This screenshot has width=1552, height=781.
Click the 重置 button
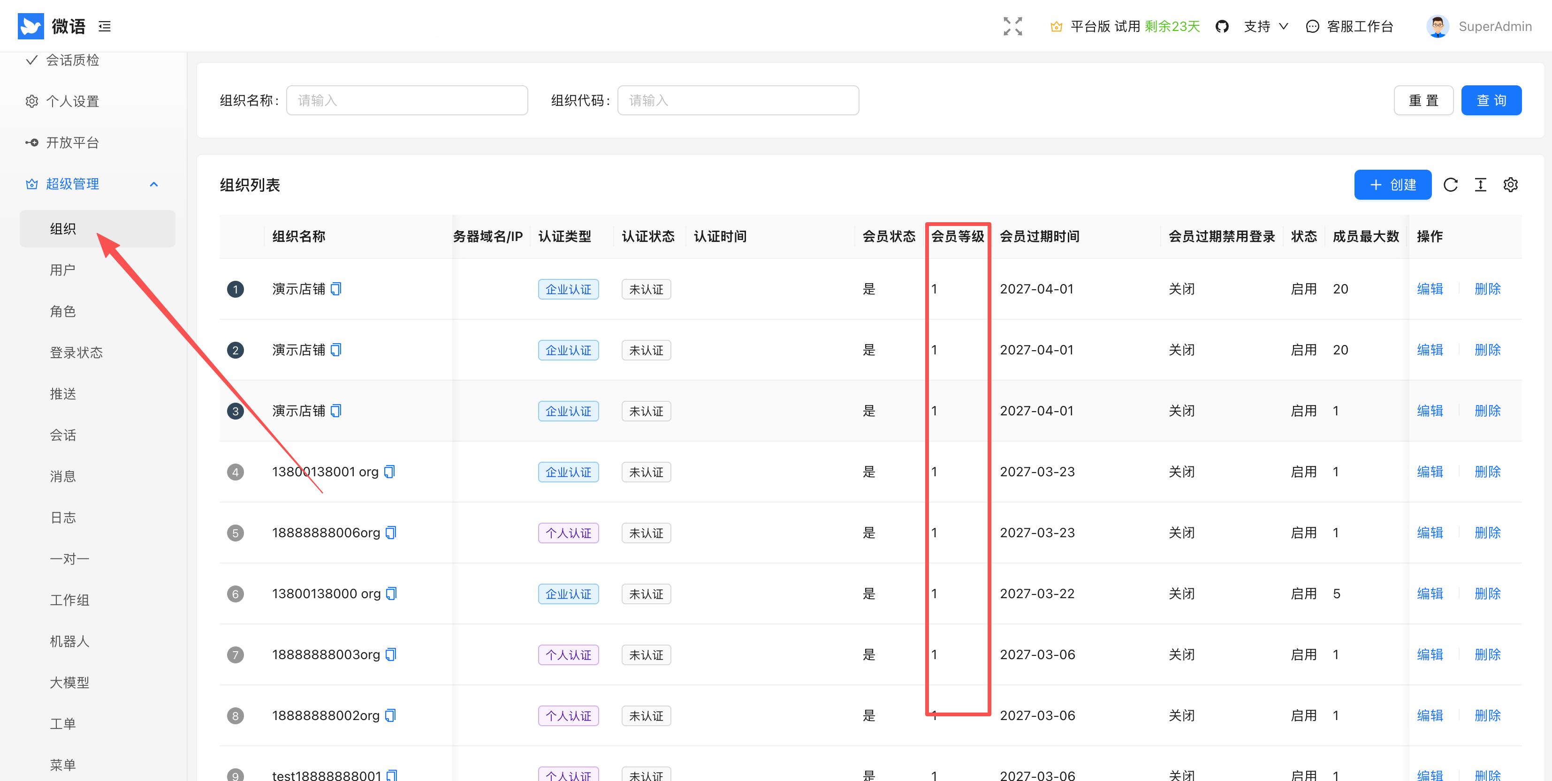(1423, 101)
